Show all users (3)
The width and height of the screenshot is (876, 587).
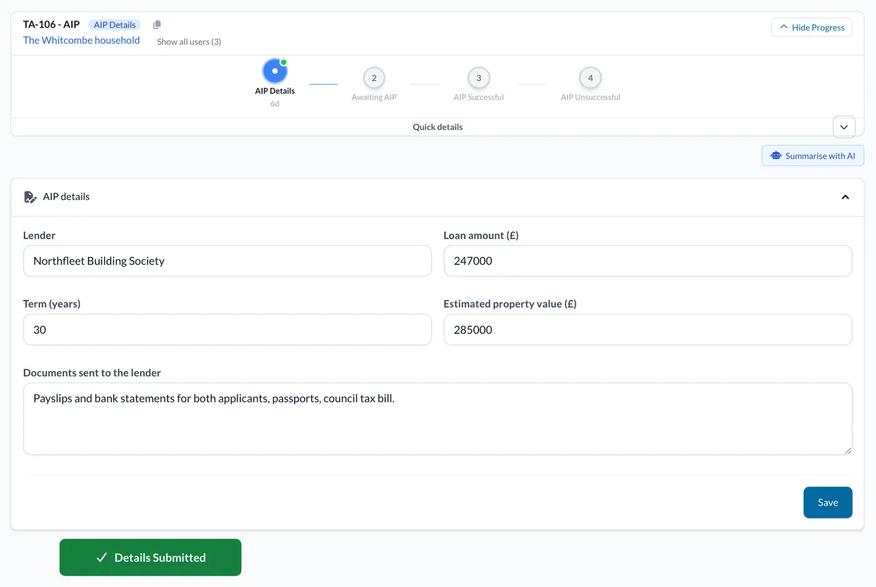(189, 42)
